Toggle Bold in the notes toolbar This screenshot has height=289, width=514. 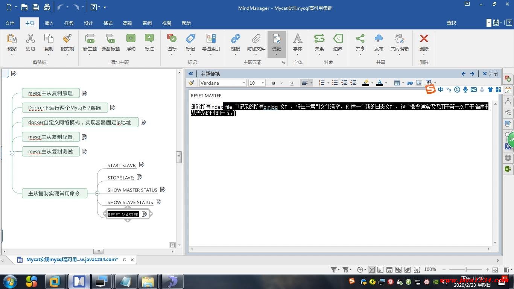(274, 83)
